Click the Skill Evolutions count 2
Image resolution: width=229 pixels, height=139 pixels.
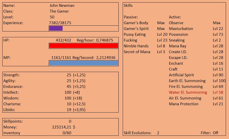click(158, 133)
